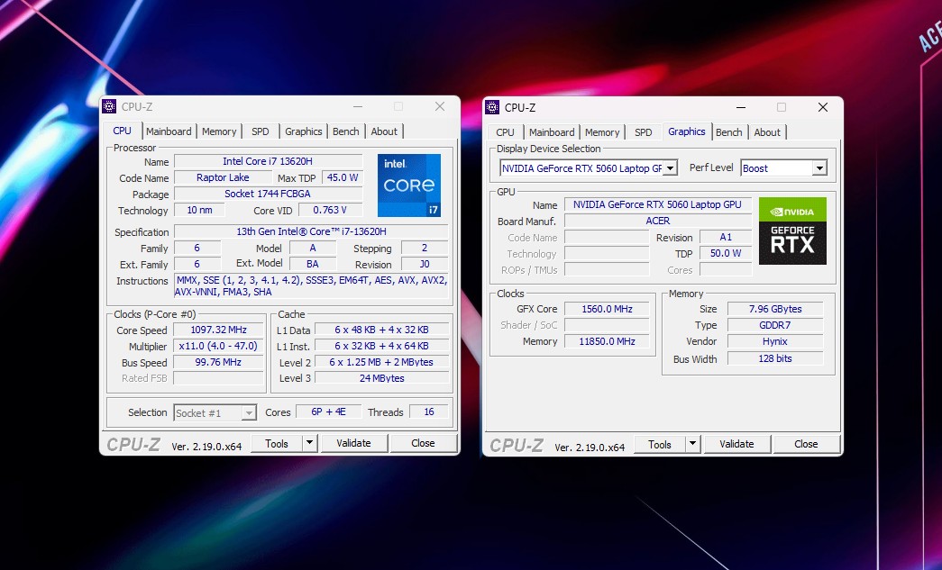The height and width of the screenshot is (570, 942).
Task: Select the CPU tab in left CPU-Z window
Action: pos(122,131)
